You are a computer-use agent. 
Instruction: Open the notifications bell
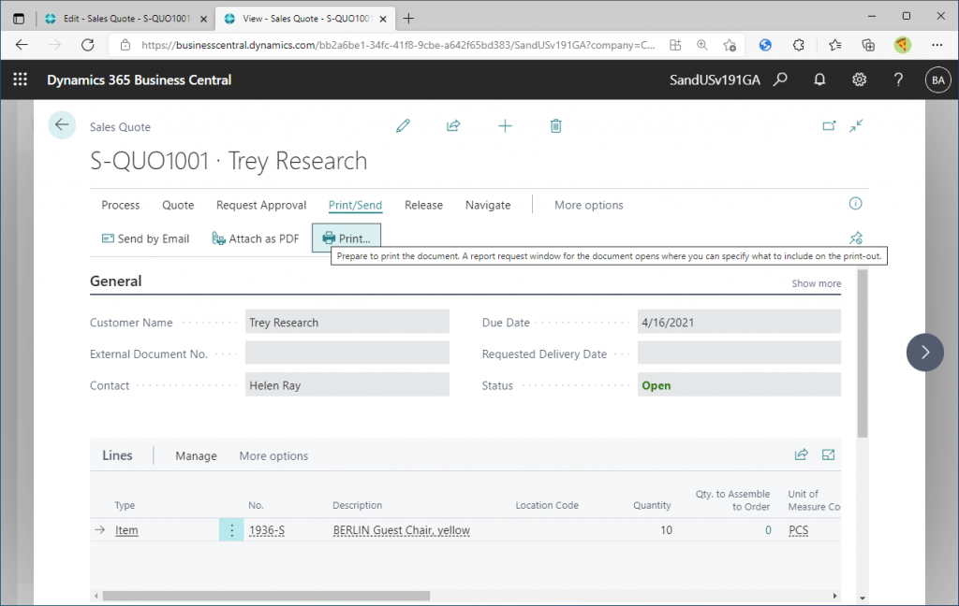point(819,79)
